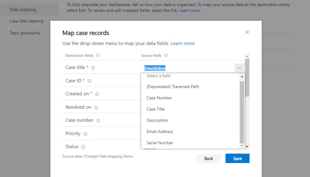Pick Serial Number from the list
This screenshot has height=177, width=310.
[x=160, y=143]
